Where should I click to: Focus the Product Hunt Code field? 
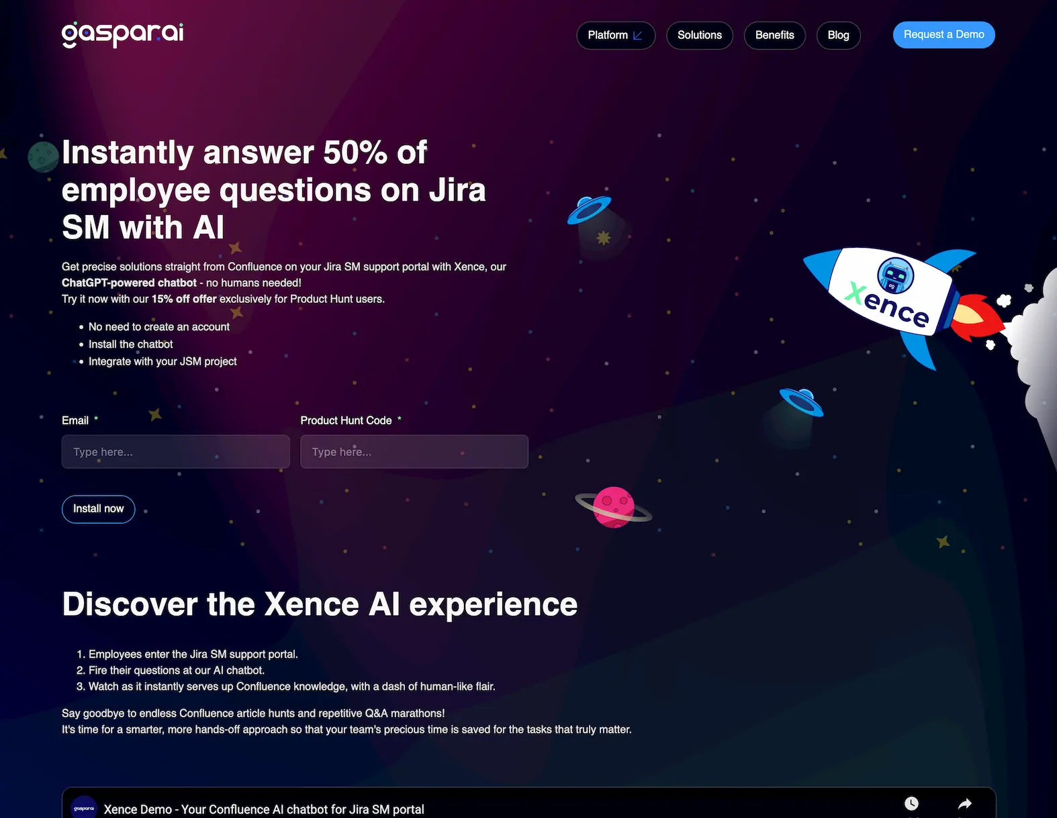tap(414, 451)
